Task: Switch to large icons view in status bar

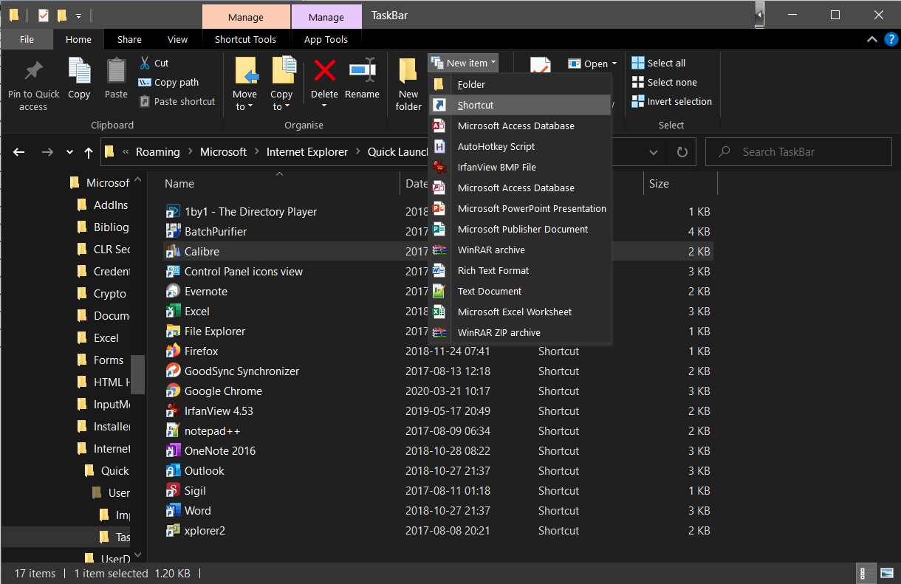Action: coord(886,573)
